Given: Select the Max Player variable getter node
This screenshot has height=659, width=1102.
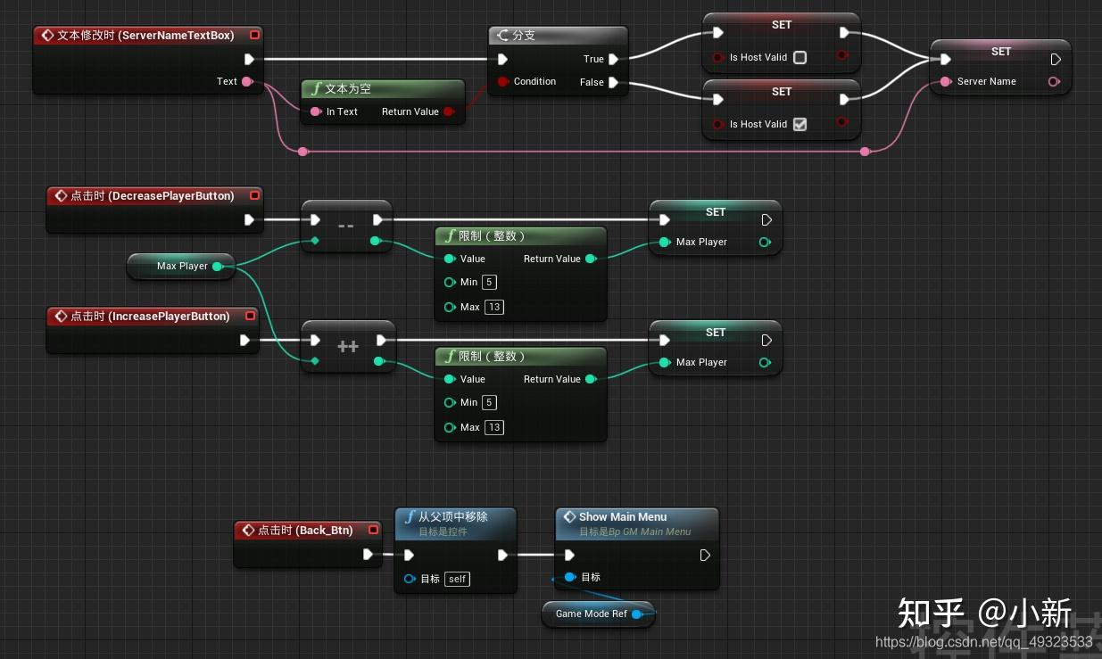Looking at the screenshot, I should [x=181, y=265].
